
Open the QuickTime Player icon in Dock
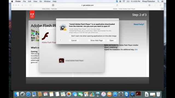click(x=132, y=94)
